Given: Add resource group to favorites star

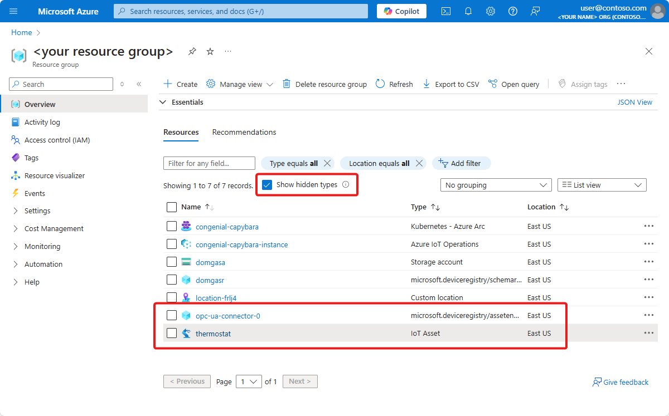Looking at the screenshot, I should (x=210, y=51).
